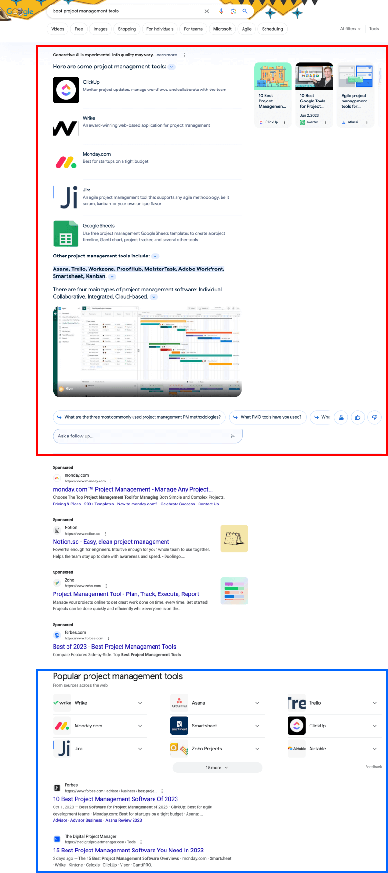Open the Tools button under the search bar

(x=374, y=29)
